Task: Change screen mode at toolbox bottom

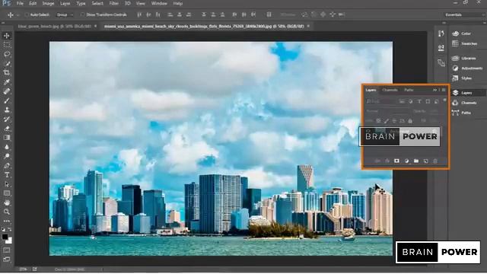Action: point(7,259)
